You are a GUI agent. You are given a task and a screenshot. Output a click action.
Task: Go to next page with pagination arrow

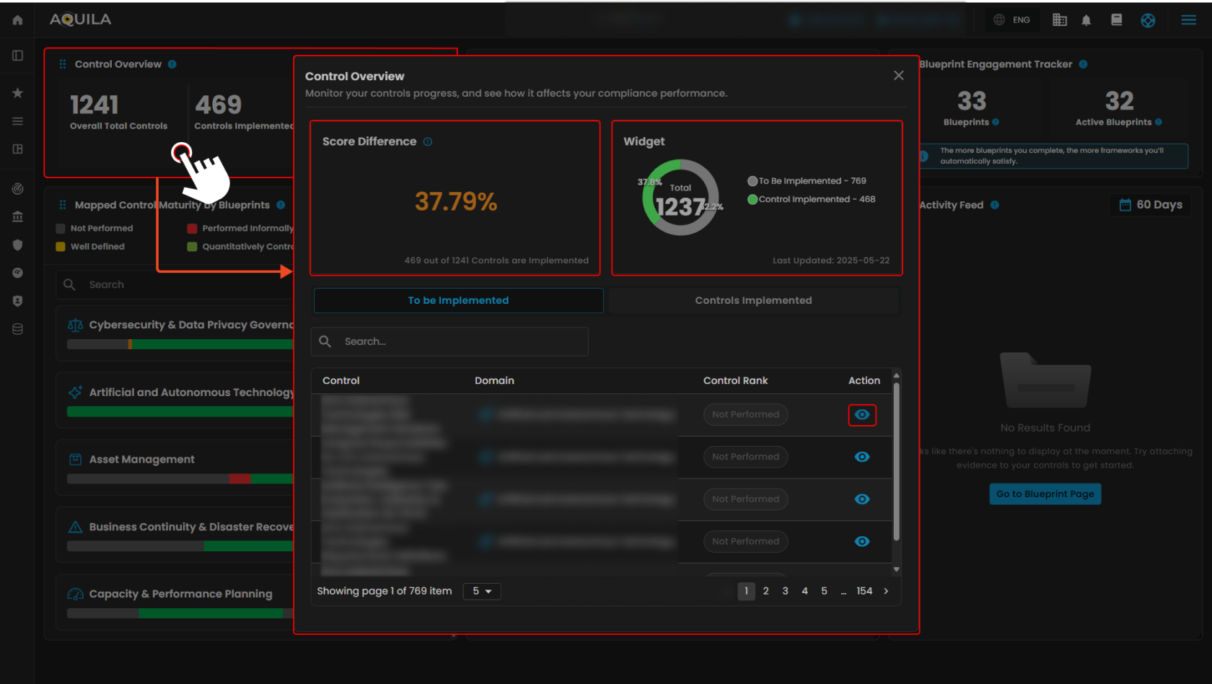point(886,592)
